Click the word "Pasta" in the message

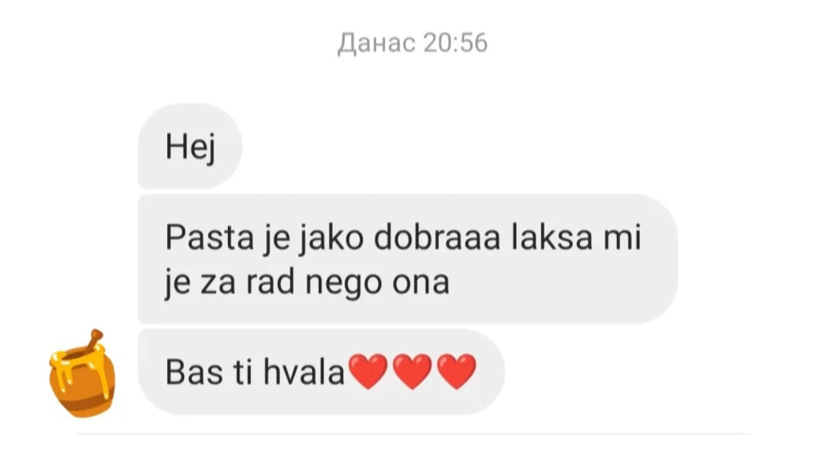click(x=210, y=237)
